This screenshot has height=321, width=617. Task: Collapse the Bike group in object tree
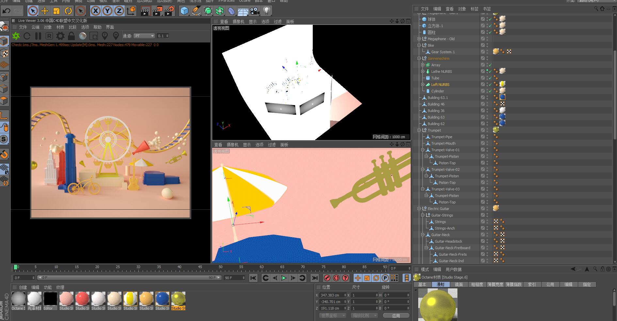(x=419, y=45)
